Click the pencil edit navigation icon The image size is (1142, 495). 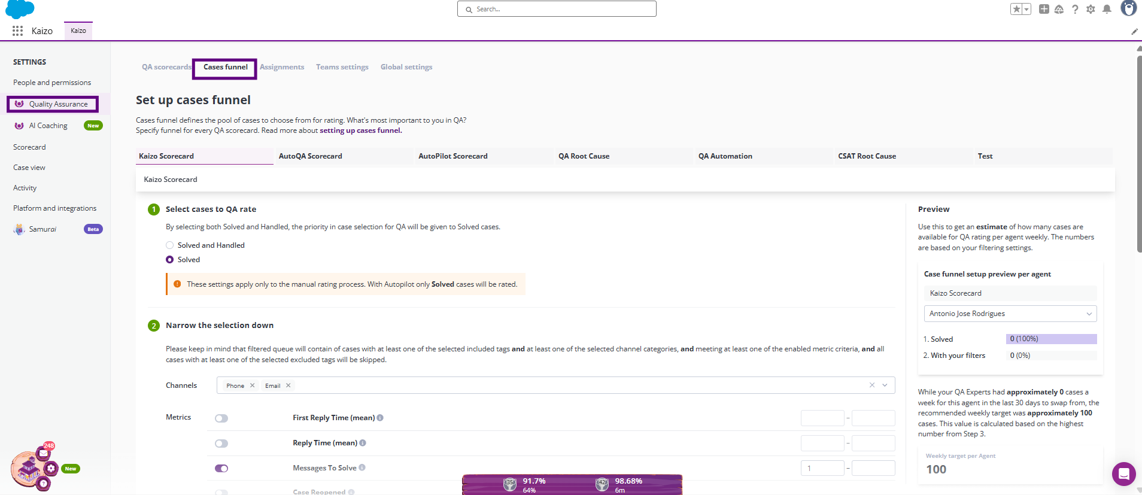(x=1134, y=31)
